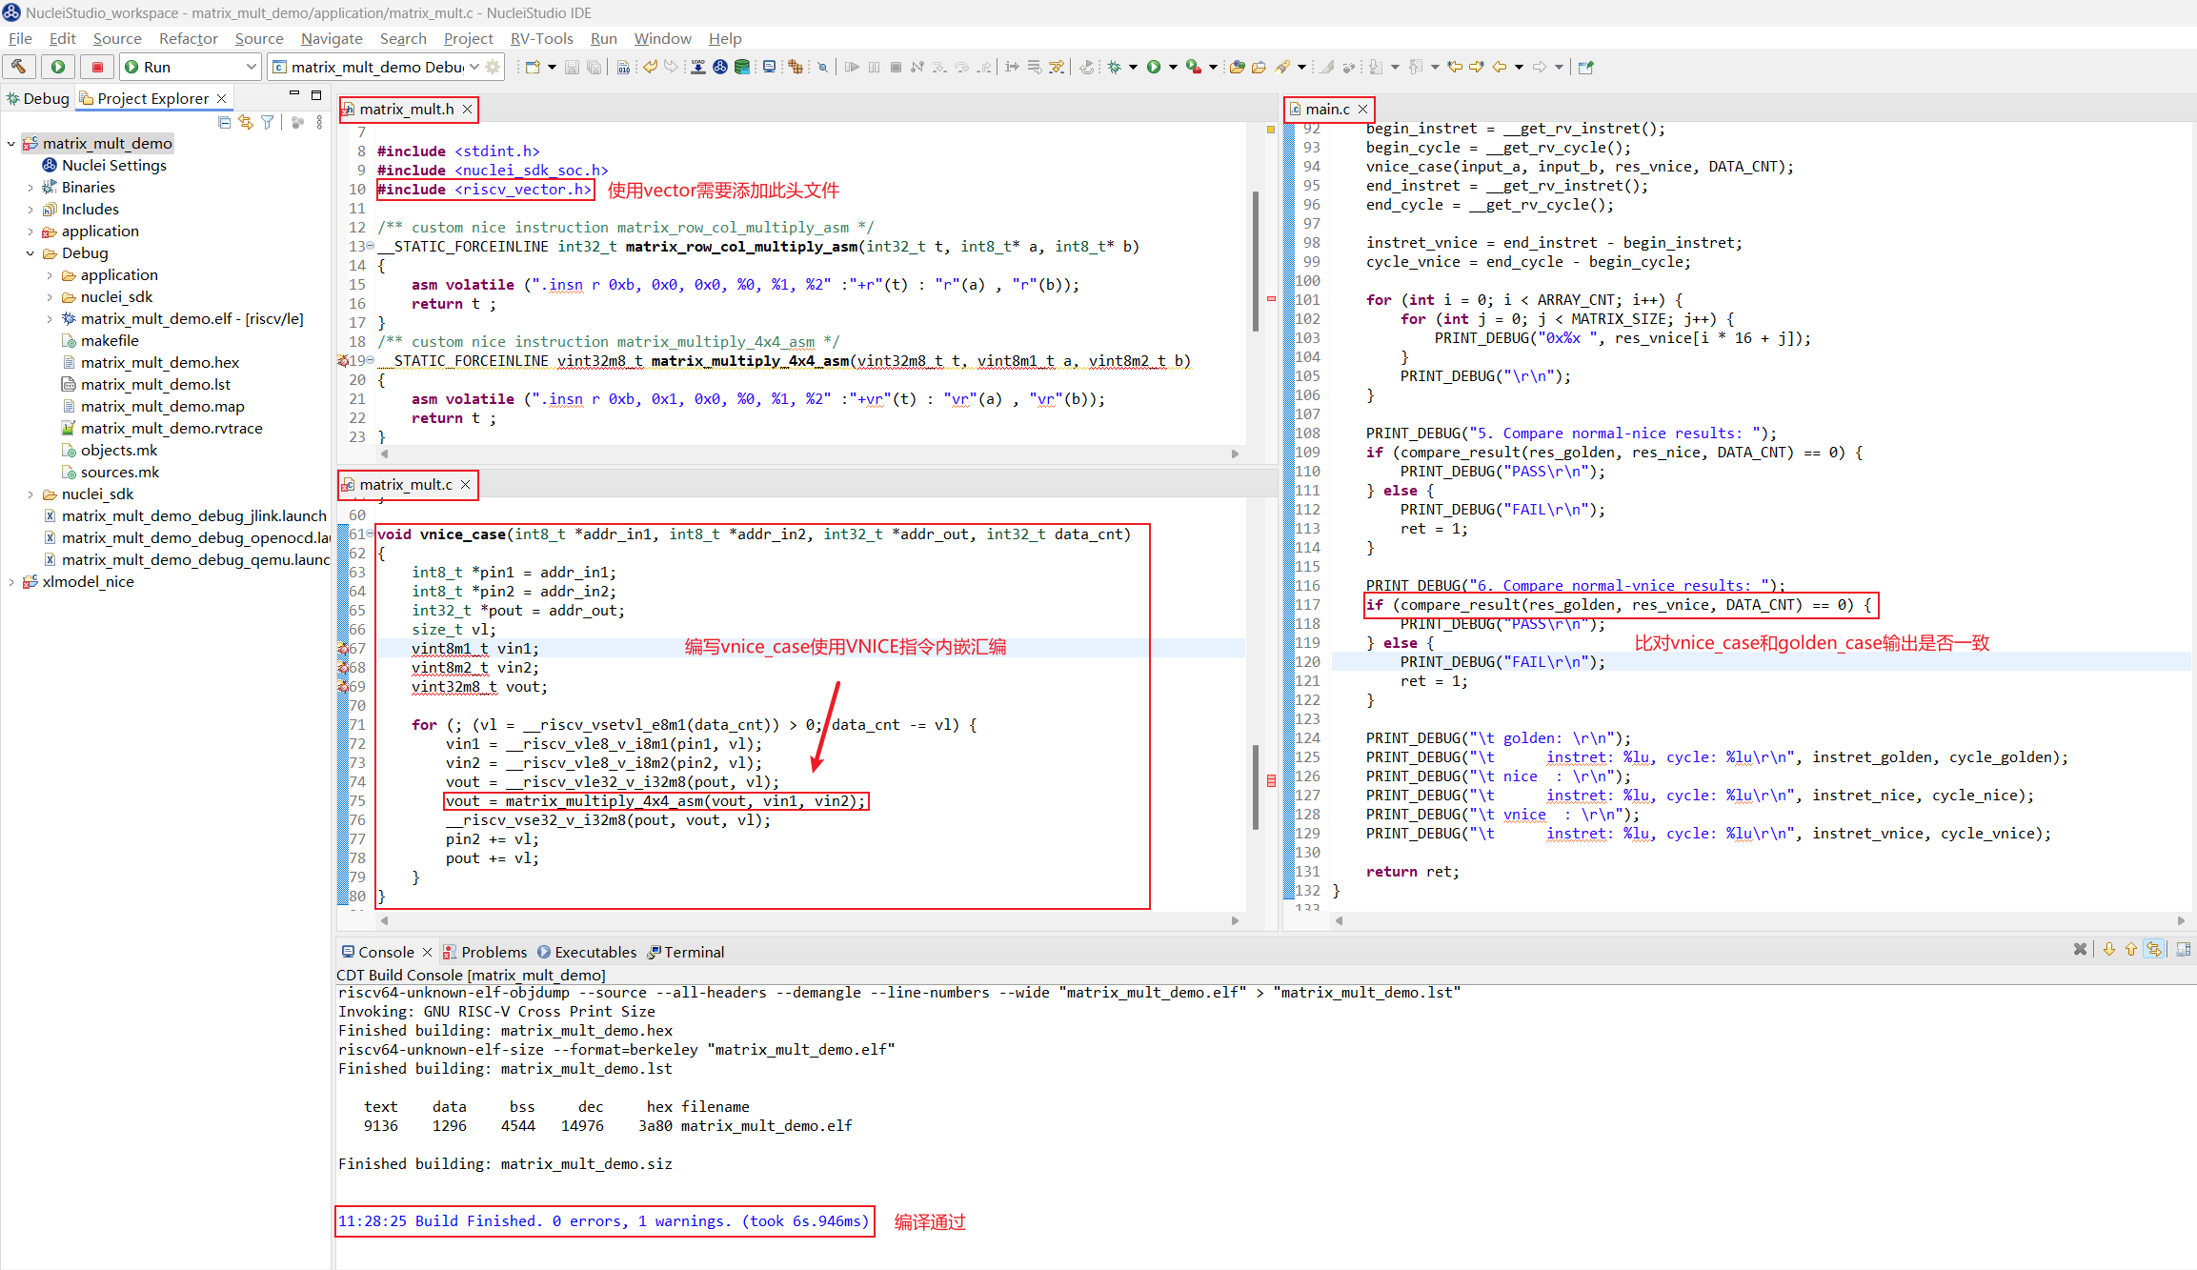Click the console save build log icon
The width and height of the screenshot is (2197, 1270).
click(x=2183, y=949)
